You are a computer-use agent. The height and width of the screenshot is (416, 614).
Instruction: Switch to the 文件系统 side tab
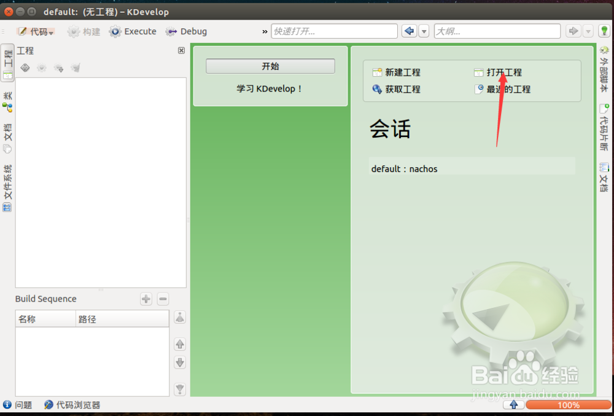coord(8,188)
